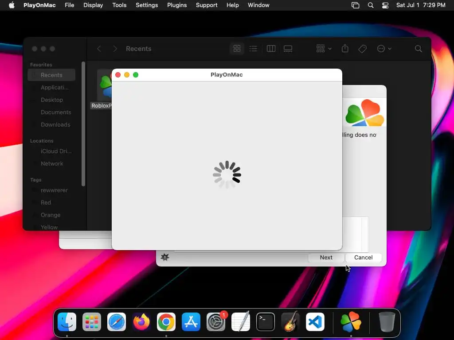Viewport: 454px width, 340px height.
Task: Click the Finder share icon
Action: pyautogui.click(x=345, y=49)
